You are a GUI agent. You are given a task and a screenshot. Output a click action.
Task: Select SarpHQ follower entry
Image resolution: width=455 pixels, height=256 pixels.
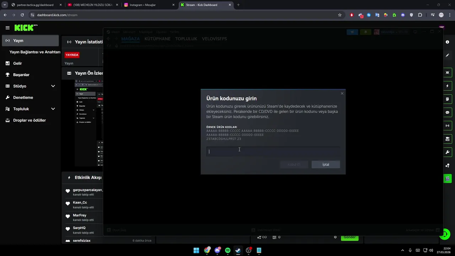click(84, 230)
